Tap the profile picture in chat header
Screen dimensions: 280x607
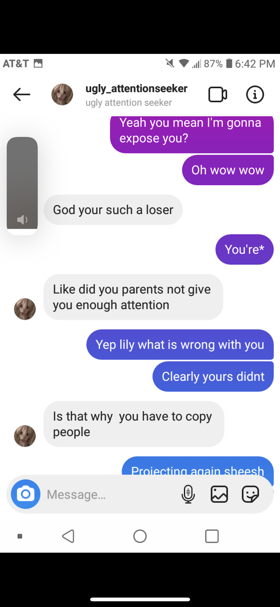62,94
